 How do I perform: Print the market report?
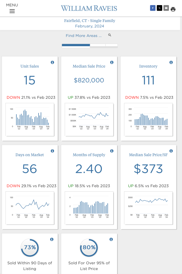point(173,9)
